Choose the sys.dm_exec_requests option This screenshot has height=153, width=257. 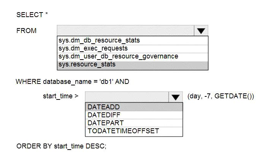pyautogui.click(x=133, y=49)
